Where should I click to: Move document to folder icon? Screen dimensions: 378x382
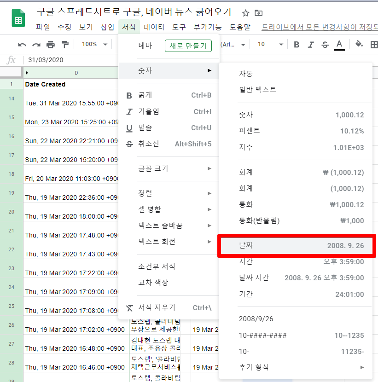click(258, 13)
